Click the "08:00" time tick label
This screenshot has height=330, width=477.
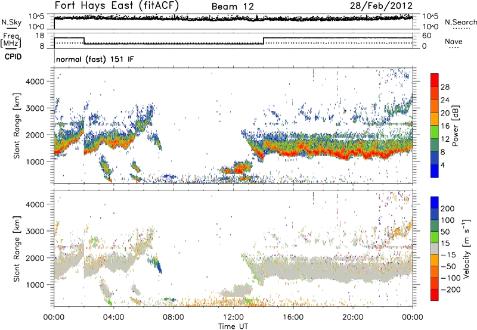174,317
